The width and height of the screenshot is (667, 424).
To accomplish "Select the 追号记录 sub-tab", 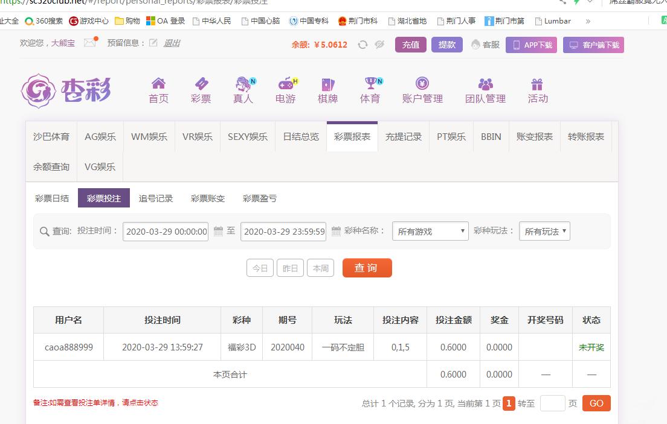I will [x=155, y=198].
